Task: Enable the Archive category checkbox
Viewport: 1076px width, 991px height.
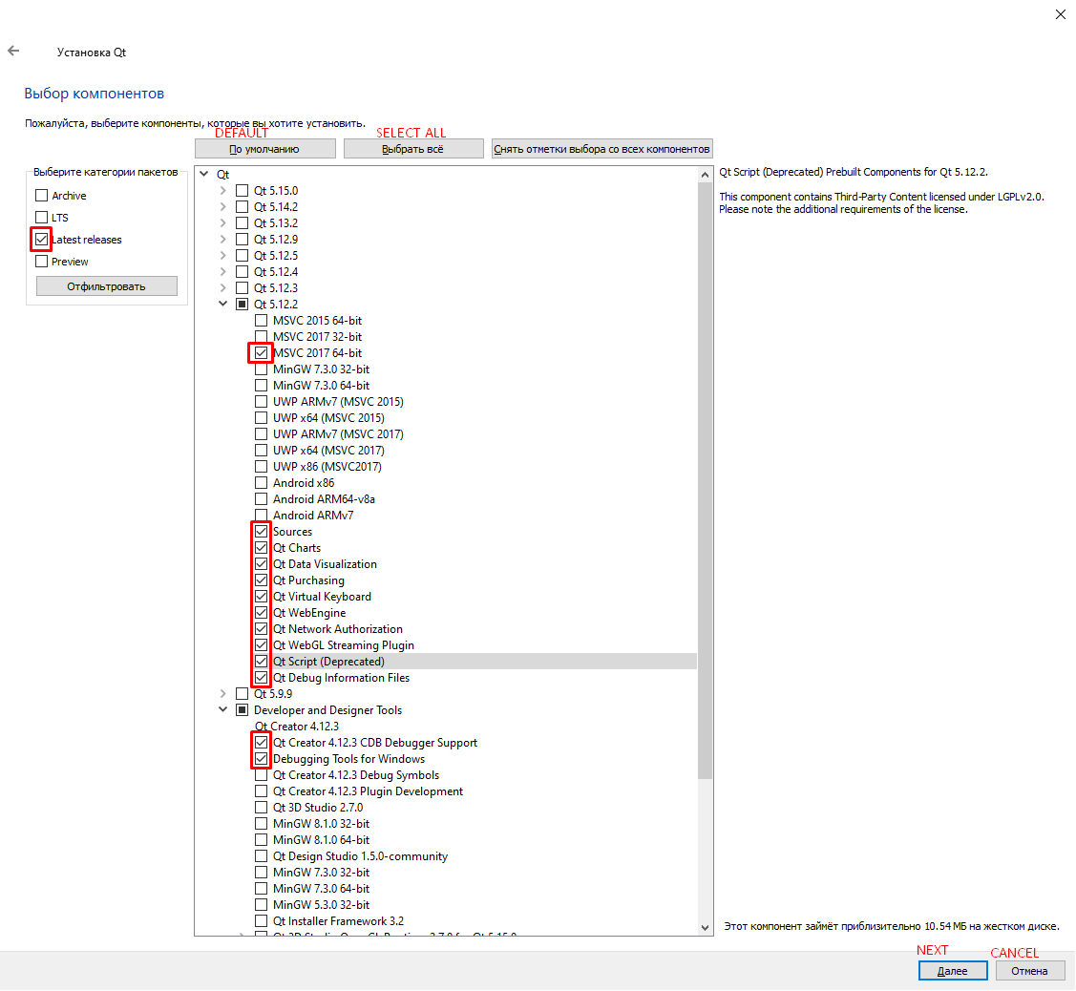Action: click(42, 196)
